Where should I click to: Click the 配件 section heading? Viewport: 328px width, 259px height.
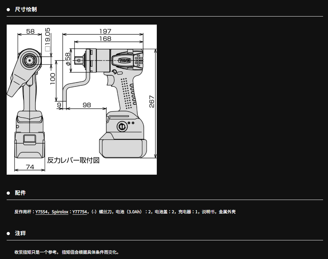[x=20, y=193]
